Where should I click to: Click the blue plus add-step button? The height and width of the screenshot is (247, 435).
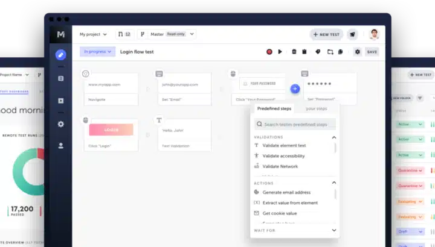(x=295, y=89)
